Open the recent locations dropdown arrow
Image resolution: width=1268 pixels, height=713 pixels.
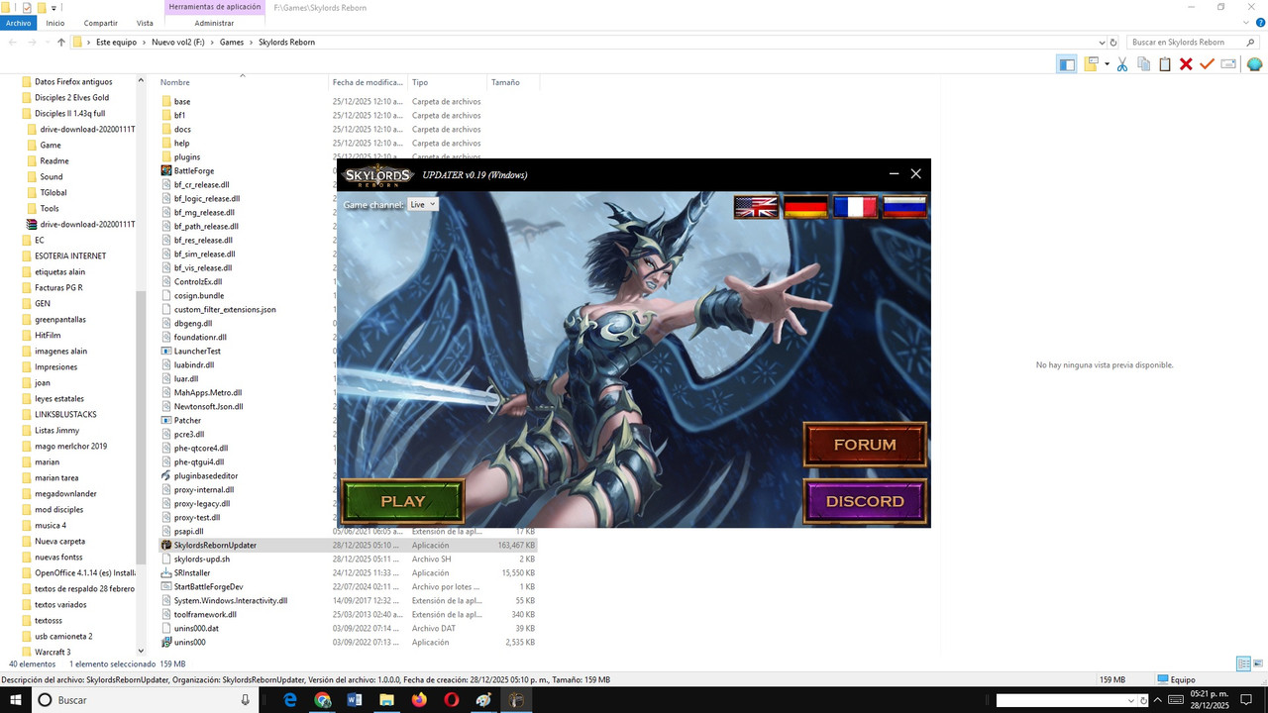point(47,43)
